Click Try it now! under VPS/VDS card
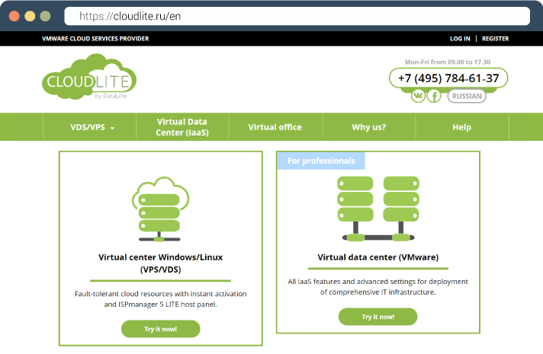Viewport: 543px width, 354px height. coord(161,329)
